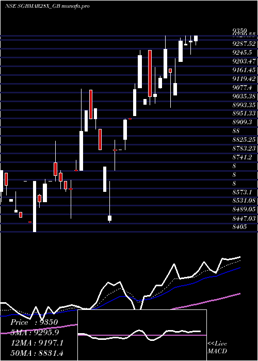
Task: Click the NSE SGBMAR28X_GB munafa.pro chart title
Action: pyautogui.click(x=47, y=6)
